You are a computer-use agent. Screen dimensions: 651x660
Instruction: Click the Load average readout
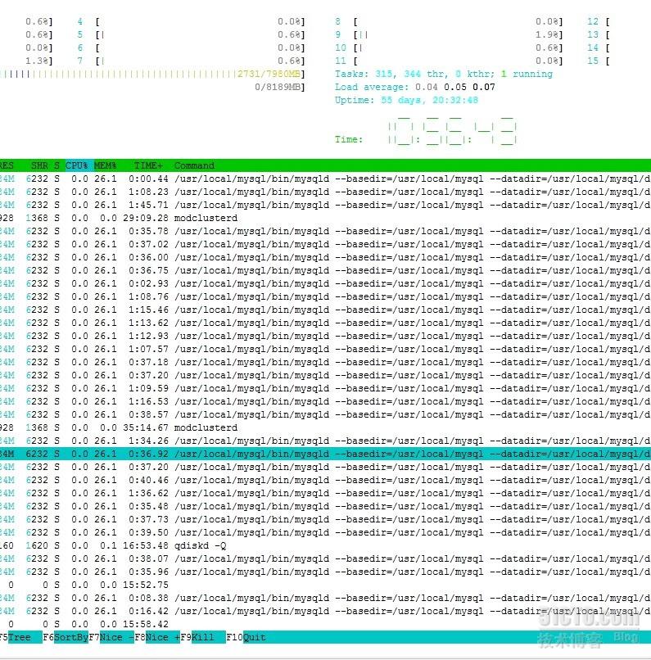click(415, 87)
